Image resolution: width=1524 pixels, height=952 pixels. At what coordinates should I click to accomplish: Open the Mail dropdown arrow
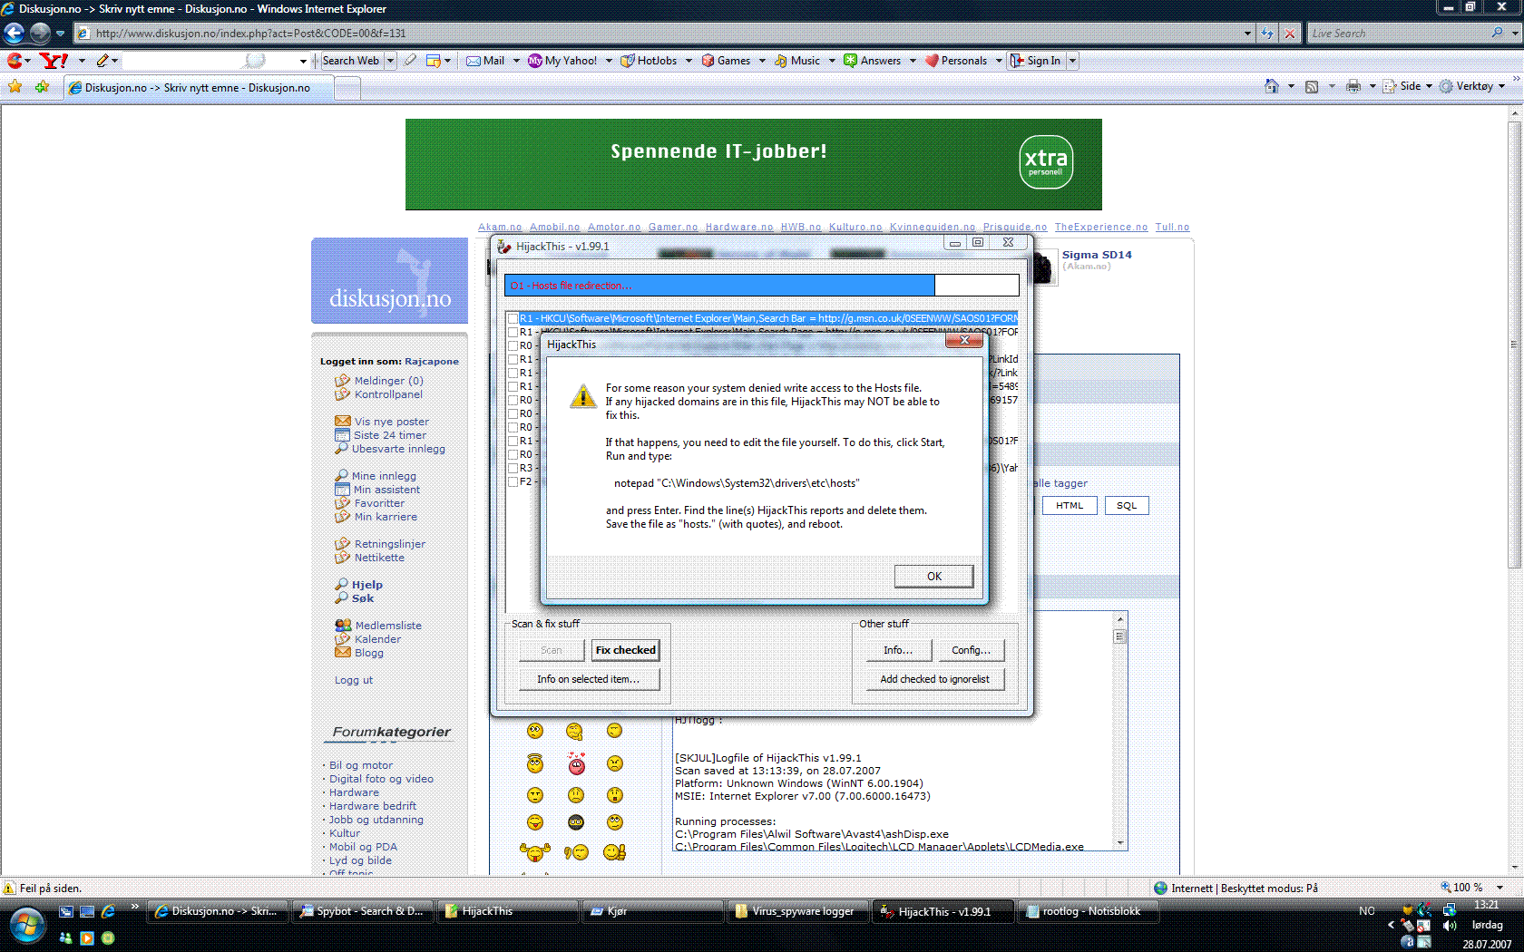point(516,61)
